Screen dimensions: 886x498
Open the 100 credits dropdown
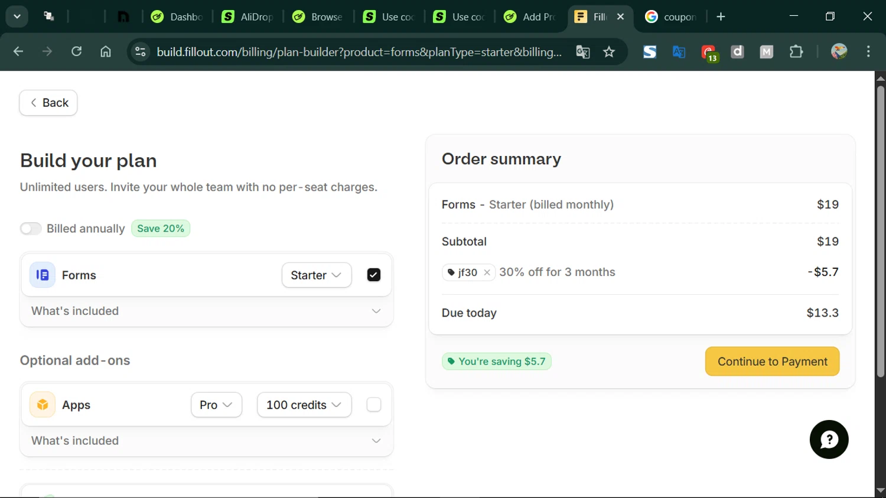point(304,405)
